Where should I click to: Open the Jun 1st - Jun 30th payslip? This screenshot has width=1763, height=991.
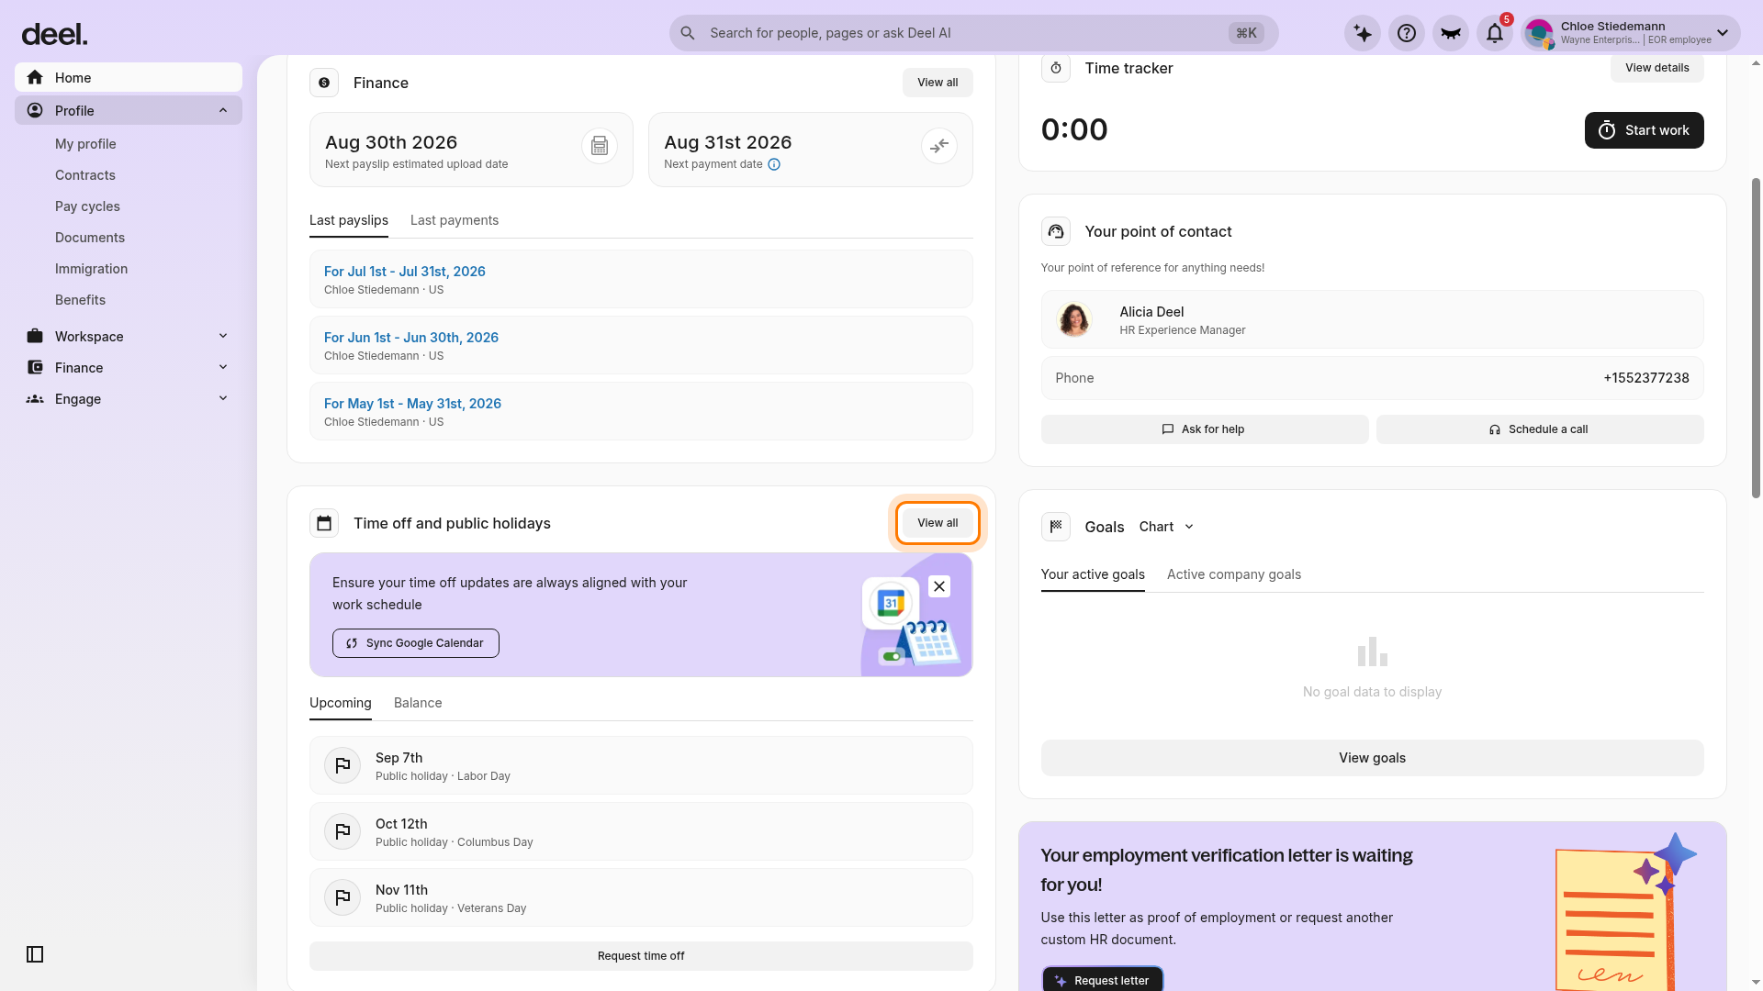(x=411, y=338)
